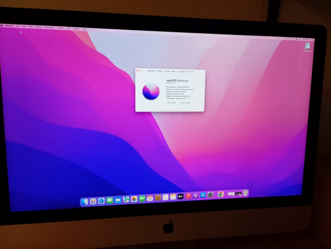Open the Contacts app in the Dock
Screen dimensions: 331x249
tap(158, 198)
